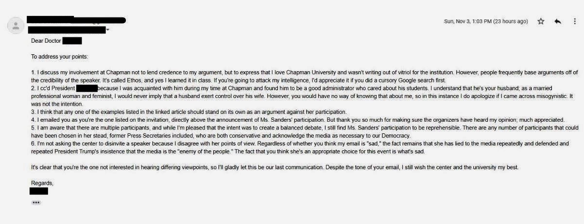Click the sender's profile avatar
The width and height of the screenshot is (584, 224).
16,25
